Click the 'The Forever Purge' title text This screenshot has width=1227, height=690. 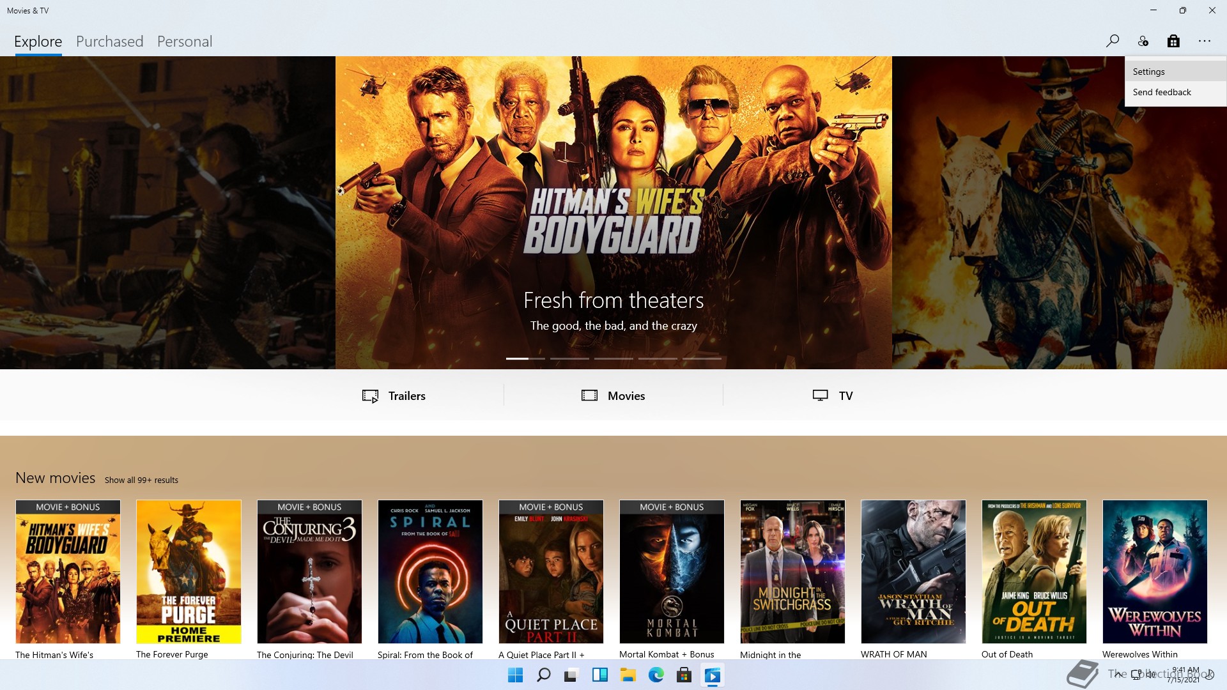point(172,654)
